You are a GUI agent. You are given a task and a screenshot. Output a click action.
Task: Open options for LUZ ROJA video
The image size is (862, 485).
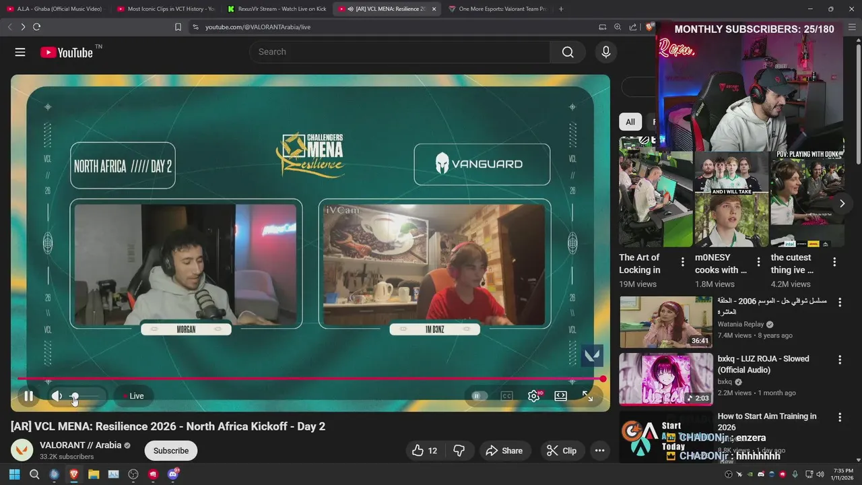coord(840,360)
